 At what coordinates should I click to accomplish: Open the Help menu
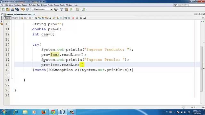pos(76,5)
